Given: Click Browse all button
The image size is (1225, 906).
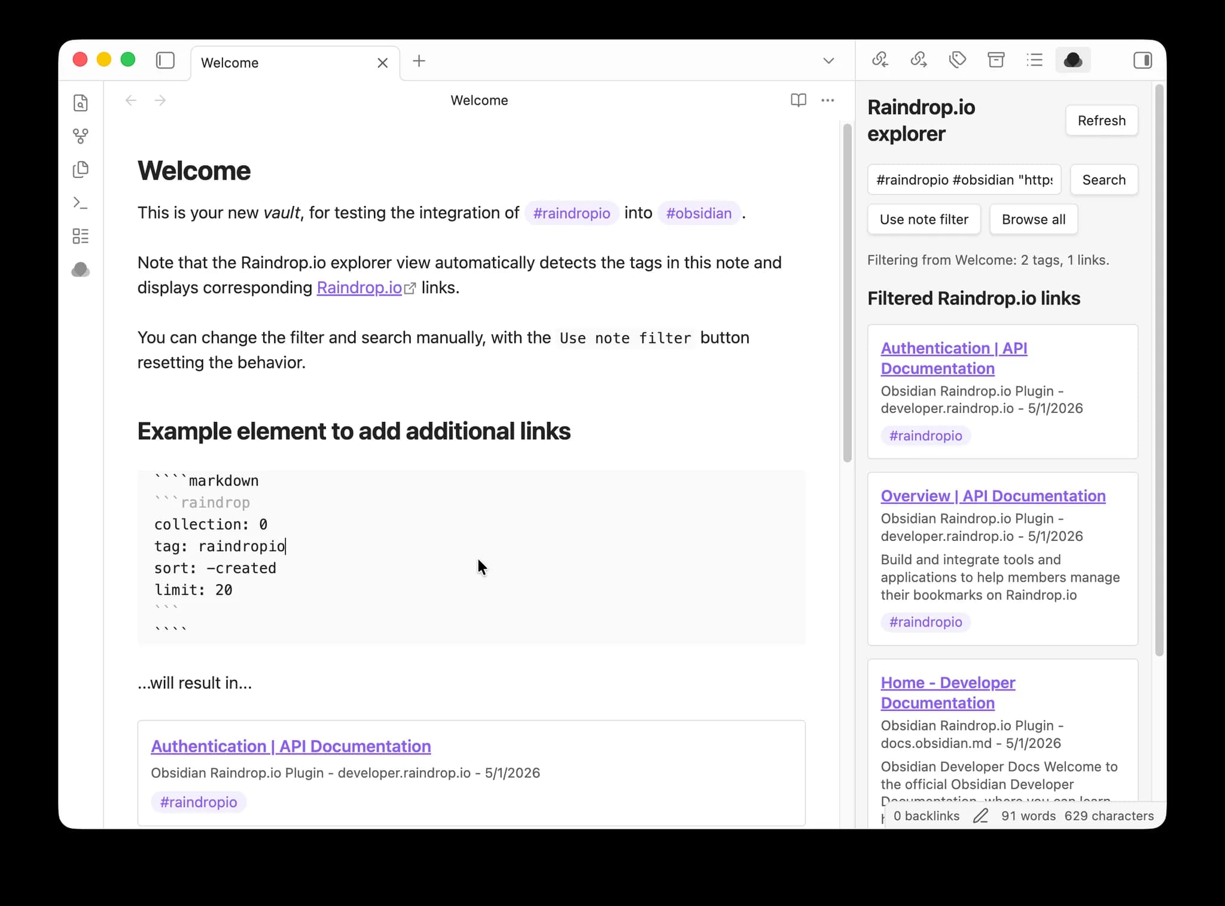Looking at the screenshot, I should point(1034,220).
